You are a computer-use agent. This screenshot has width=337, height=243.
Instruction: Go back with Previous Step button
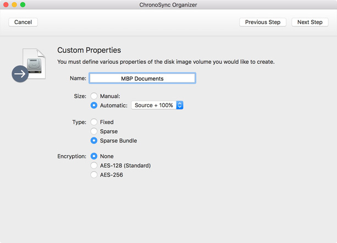(263, 22)
